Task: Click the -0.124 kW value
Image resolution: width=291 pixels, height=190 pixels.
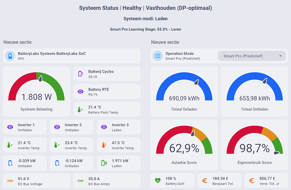Action: (74, 161)
